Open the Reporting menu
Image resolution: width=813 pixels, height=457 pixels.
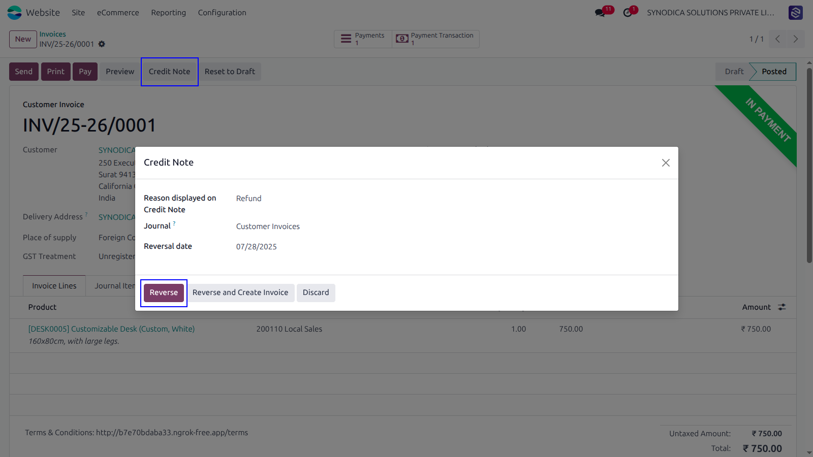click(x=168, y=13)
